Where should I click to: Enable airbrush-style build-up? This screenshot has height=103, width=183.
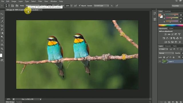pos(75,6)
